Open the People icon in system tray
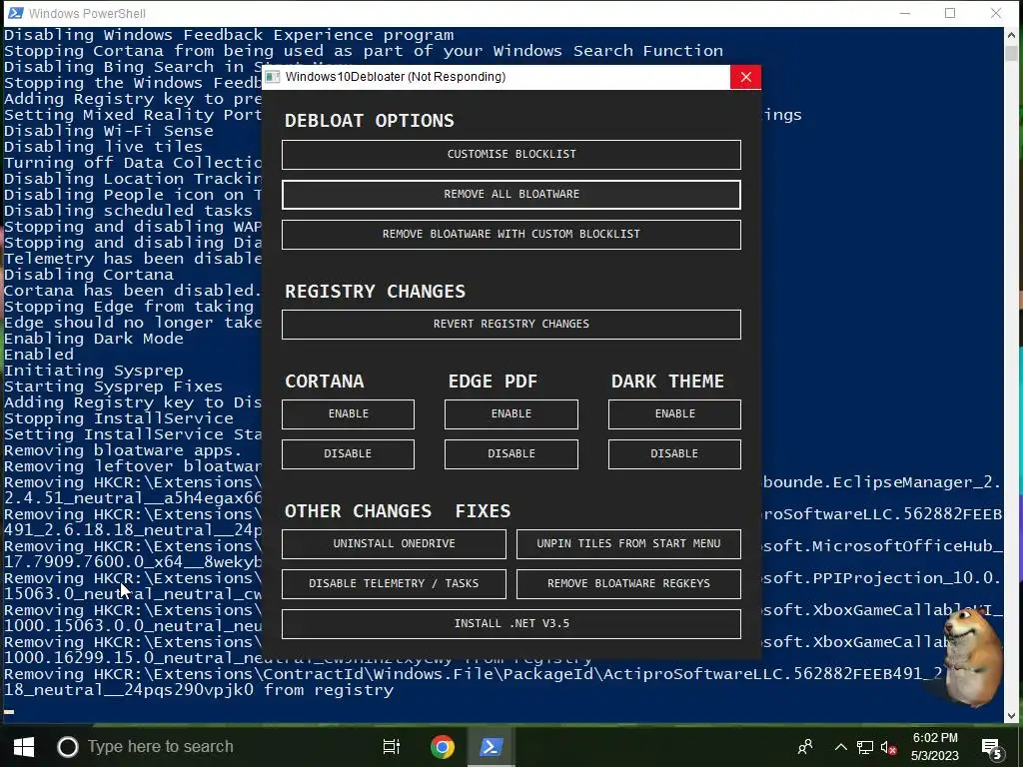Viewport: 1023px width, 767px height. tap(805, 746)
